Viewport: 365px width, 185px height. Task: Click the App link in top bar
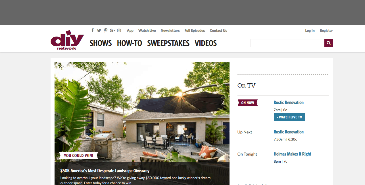130,31
